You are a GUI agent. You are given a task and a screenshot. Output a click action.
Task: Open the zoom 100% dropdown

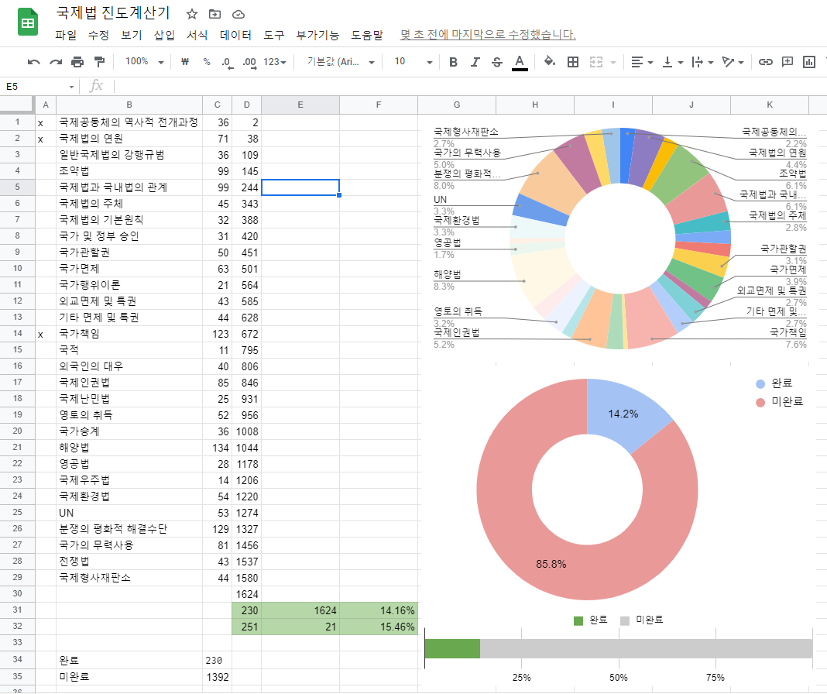click(x=145, y=62)
